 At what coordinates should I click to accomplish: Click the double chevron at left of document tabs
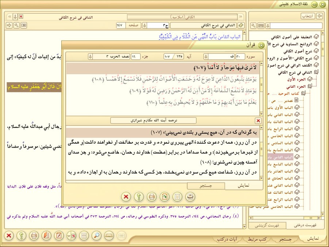(9, 17)
